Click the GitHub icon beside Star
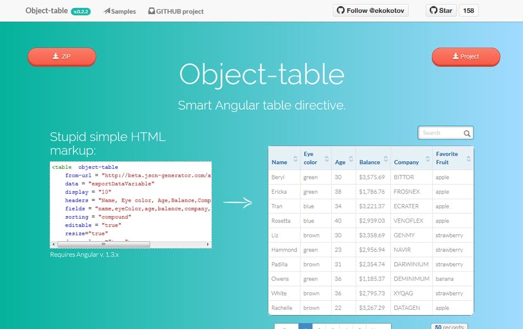 coord(433,10)
